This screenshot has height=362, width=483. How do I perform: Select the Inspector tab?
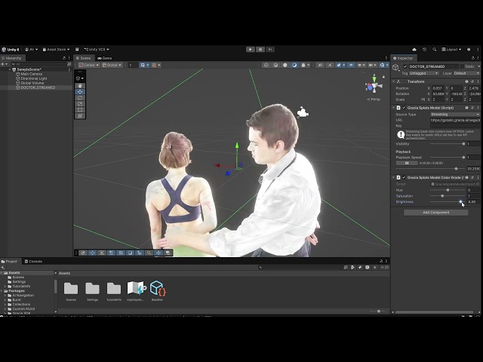click(x=403, y=58)
